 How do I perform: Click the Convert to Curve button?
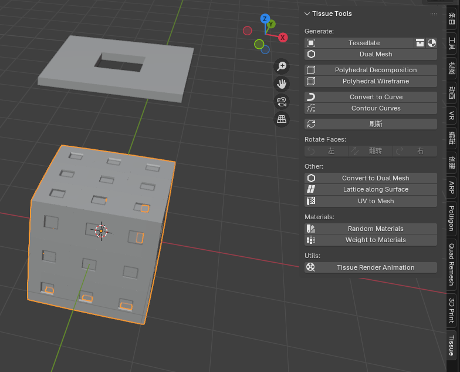point(371,97)
